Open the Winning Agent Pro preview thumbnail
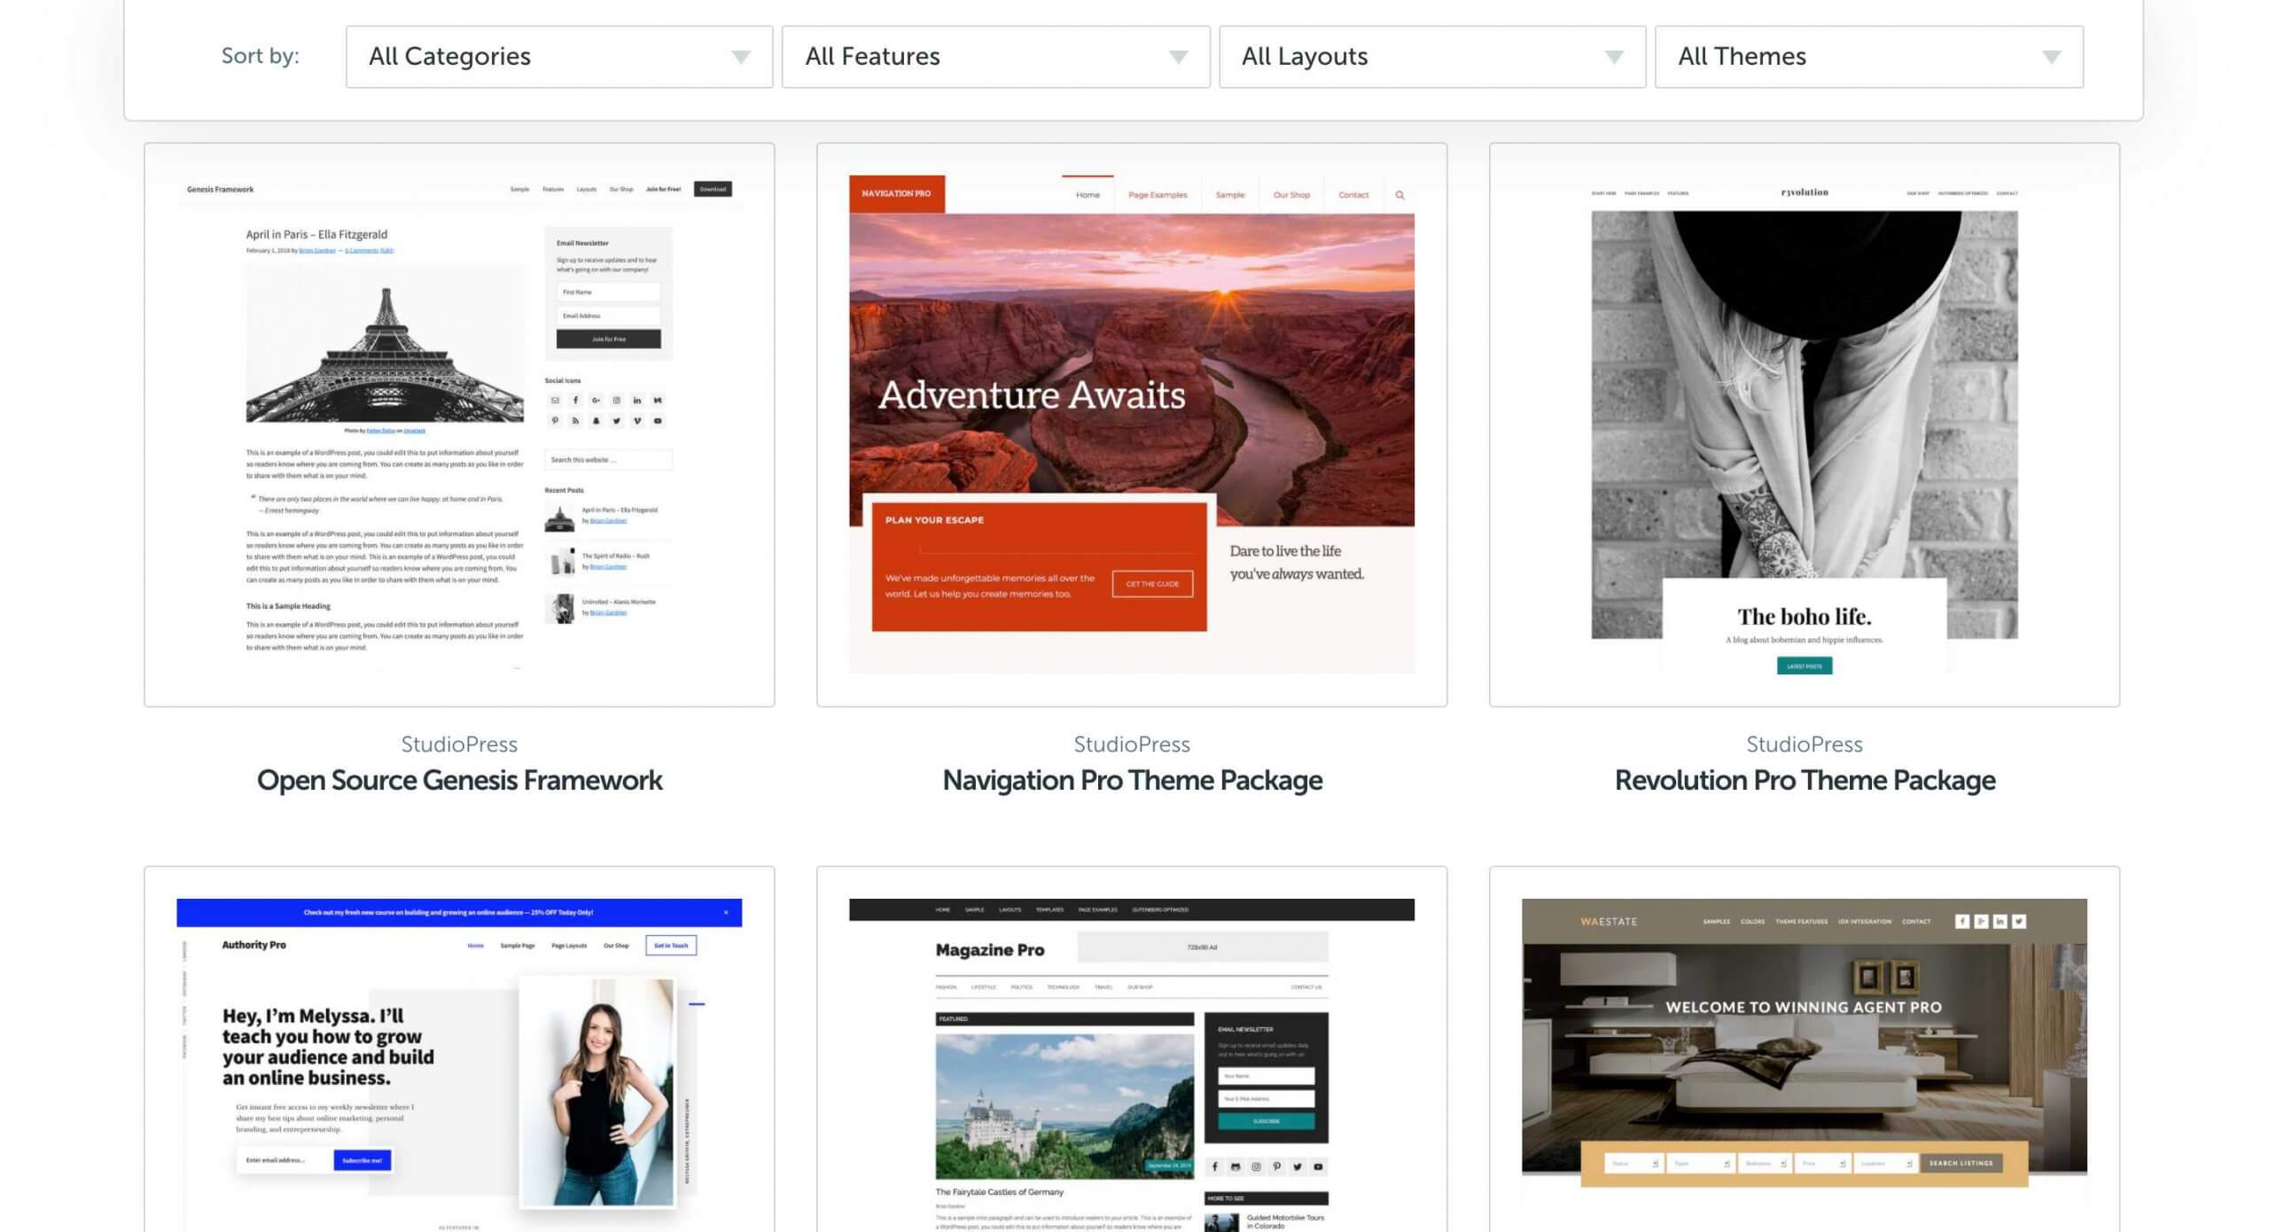 tap(1805, 1049)
